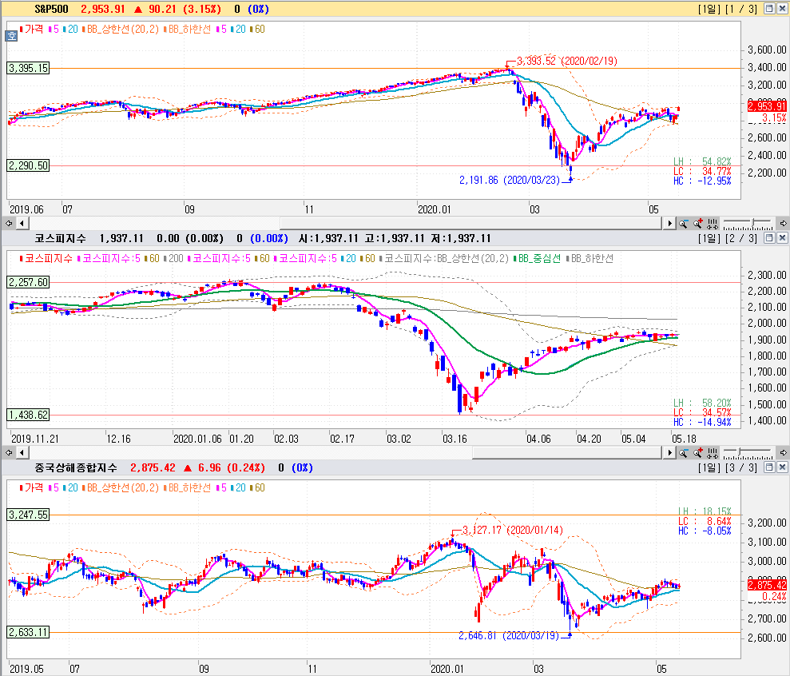Click red 2,953.91 current price tag
This screenshot has width=790, height=676.
(767, 105)
